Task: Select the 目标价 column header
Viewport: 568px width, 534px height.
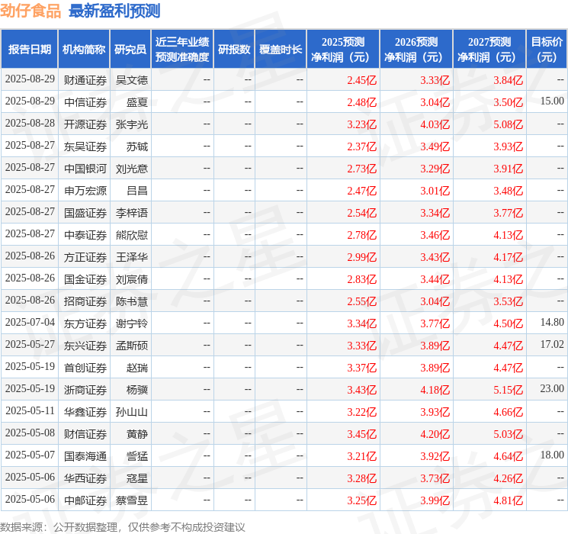Action: pos(547,50)
